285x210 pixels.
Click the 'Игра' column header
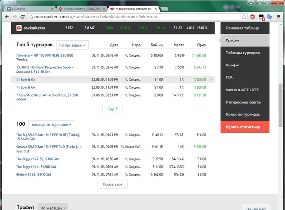click(136, 45)
